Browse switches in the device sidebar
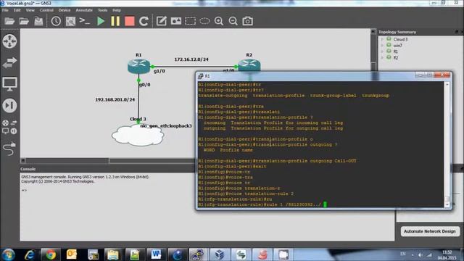464x261 pixels. 9,62
